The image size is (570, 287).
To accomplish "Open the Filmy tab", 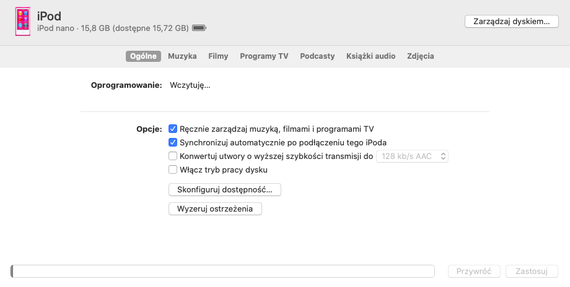I will (218, 56).
